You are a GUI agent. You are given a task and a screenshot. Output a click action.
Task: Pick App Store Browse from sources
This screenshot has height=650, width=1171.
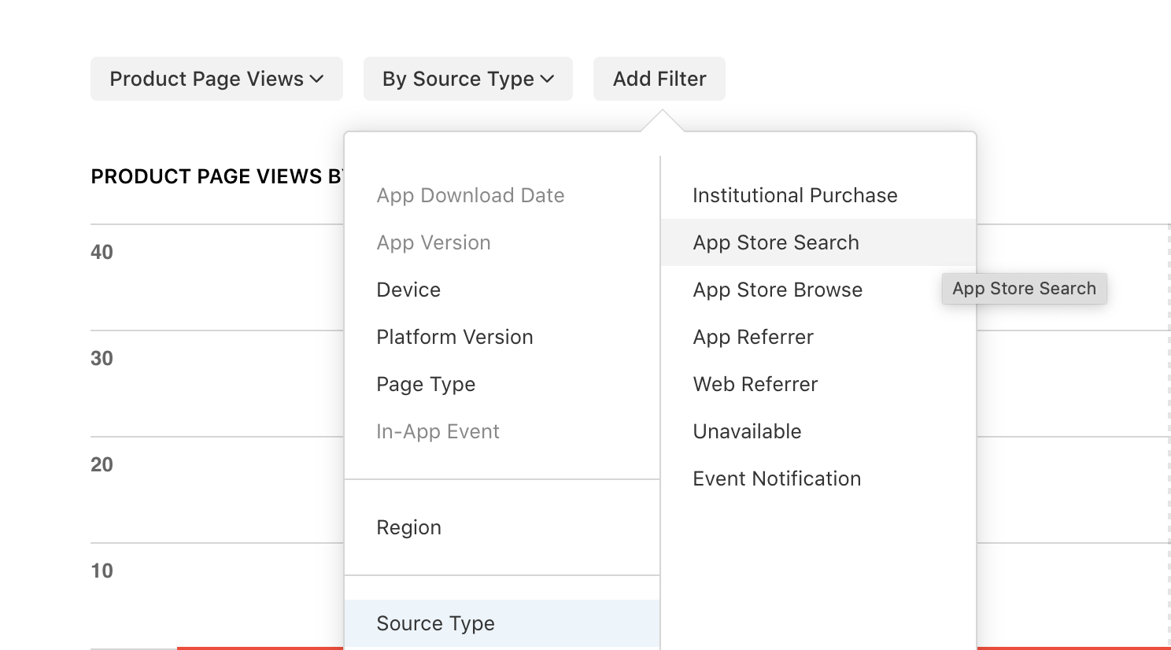point(777,290)
